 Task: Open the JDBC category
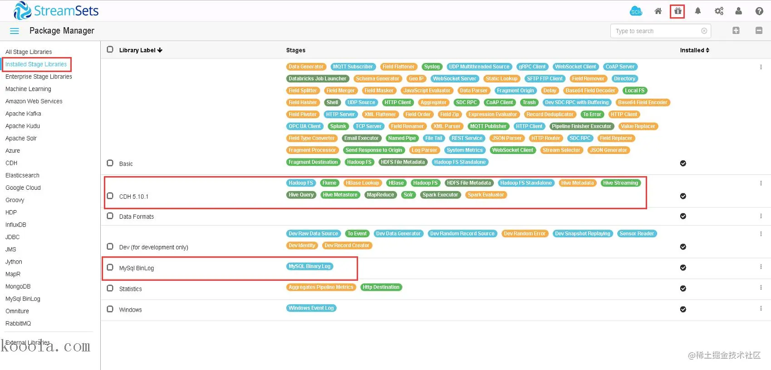[12, 237]
